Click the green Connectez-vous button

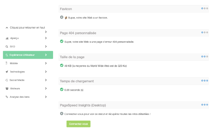(78, 124)
